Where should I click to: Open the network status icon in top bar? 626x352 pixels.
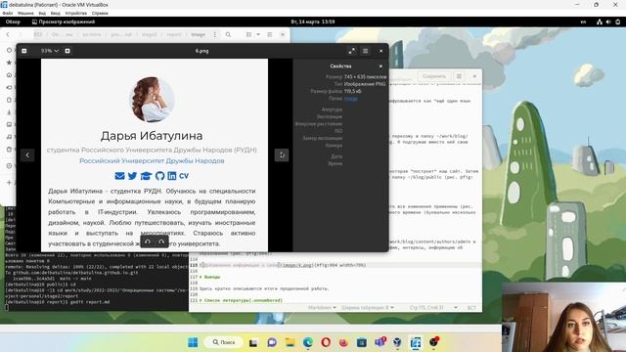600,22
